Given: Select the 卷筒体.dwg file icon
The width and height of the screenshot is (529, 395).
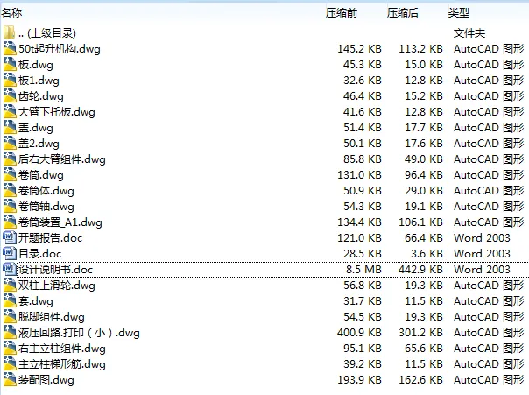Looking at the screenshot, I should click(10, 191).
